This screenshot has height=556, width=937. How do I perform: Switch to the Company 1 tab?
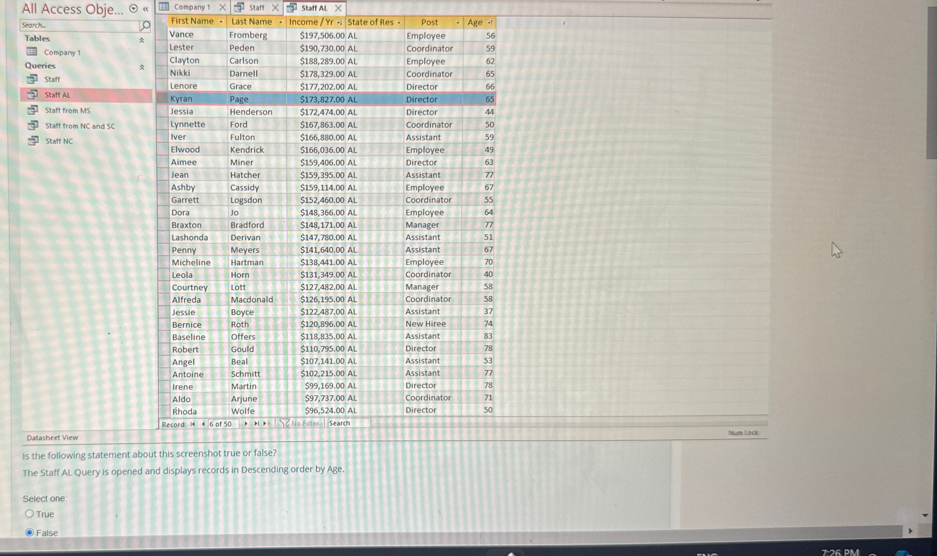[x=192, y=7]
